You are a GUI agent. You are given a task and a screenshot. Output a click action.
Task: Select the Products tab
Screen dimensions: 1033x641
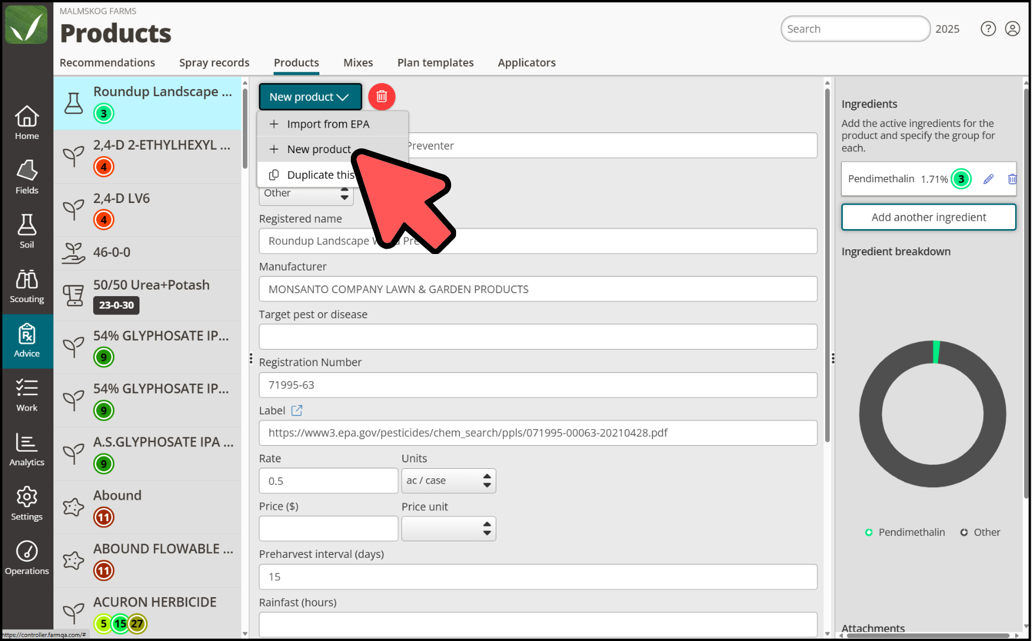click(x=296, y=62)
